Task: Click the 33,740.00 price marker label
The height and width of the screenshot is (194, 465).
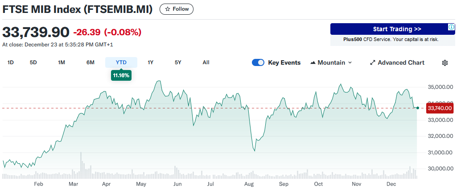Action: click(440, 108)
